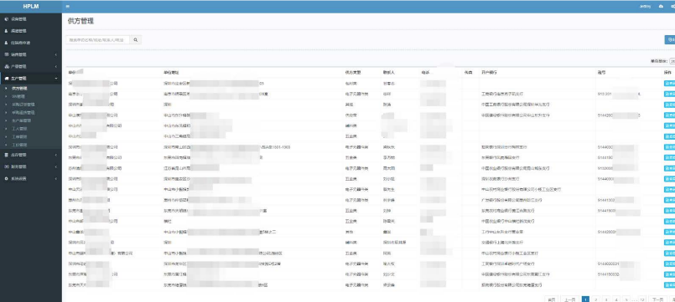Toggle the sidebar with the hamburger icon
The height and width of the screenshot is (302, 675).
68,7
